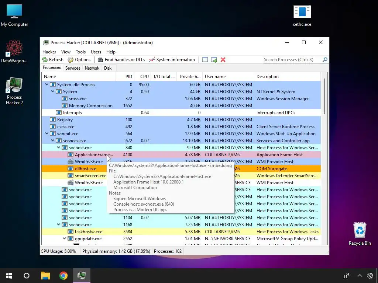The width and height of the screenshot is (378, 283).
Task: Click the taskhostw.exe process icon
Action: click(x=71, y=231)
